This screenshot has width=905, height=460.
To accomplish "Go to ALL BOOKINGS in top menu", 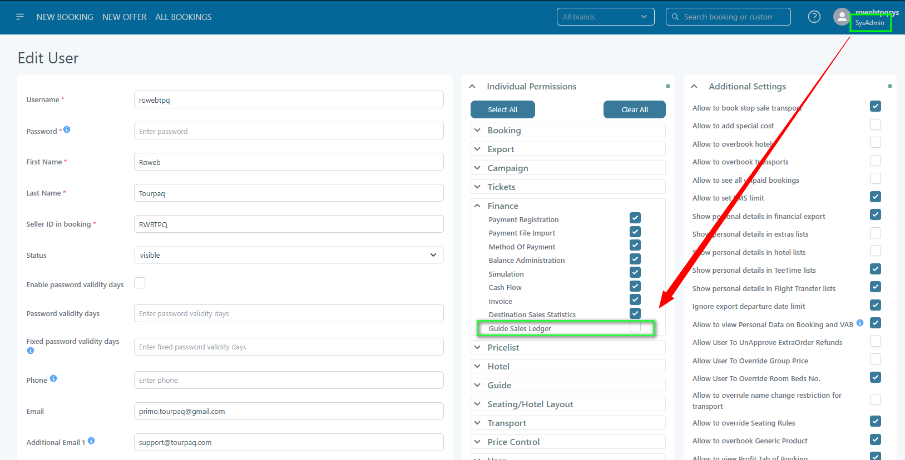I will pos(184,17).
